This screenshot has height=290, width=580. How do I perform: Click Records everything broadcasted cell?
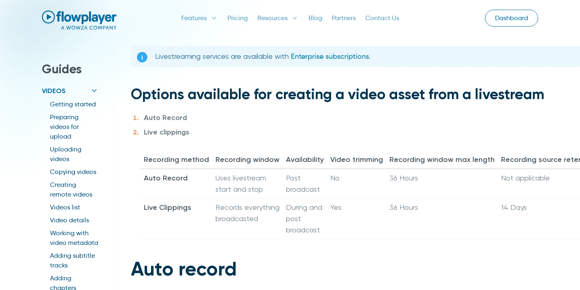click(x=247, y=213)
